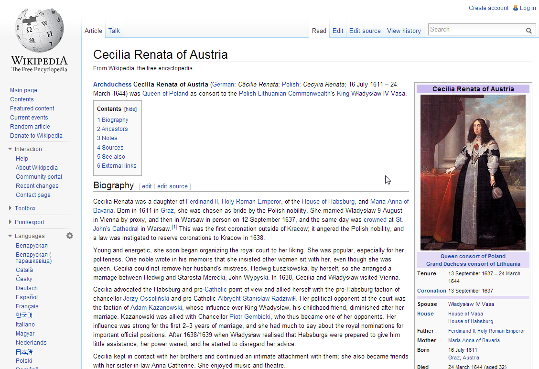
Task: Open Random article link
Action: pos(30,127)
